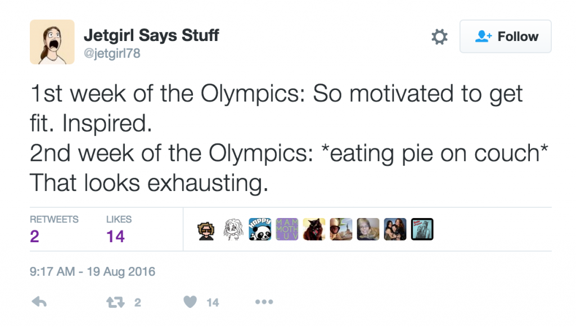The image size is (576, 327).
Task: Open the three-dot more options menu
Action: (264, 302)
